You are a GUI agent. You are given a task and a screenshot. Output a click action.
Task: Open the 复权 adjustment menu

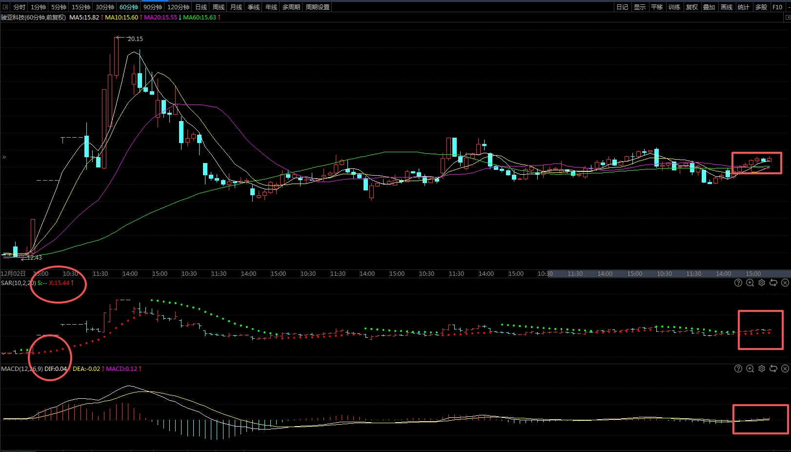(691, 7)
